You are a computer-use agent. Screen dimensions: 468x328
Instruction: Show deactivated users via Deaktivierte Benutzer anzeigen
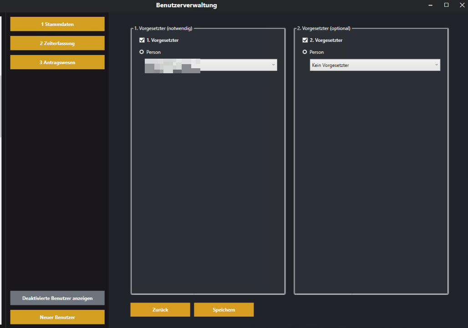pyautogui.click(x=57, y=298)
